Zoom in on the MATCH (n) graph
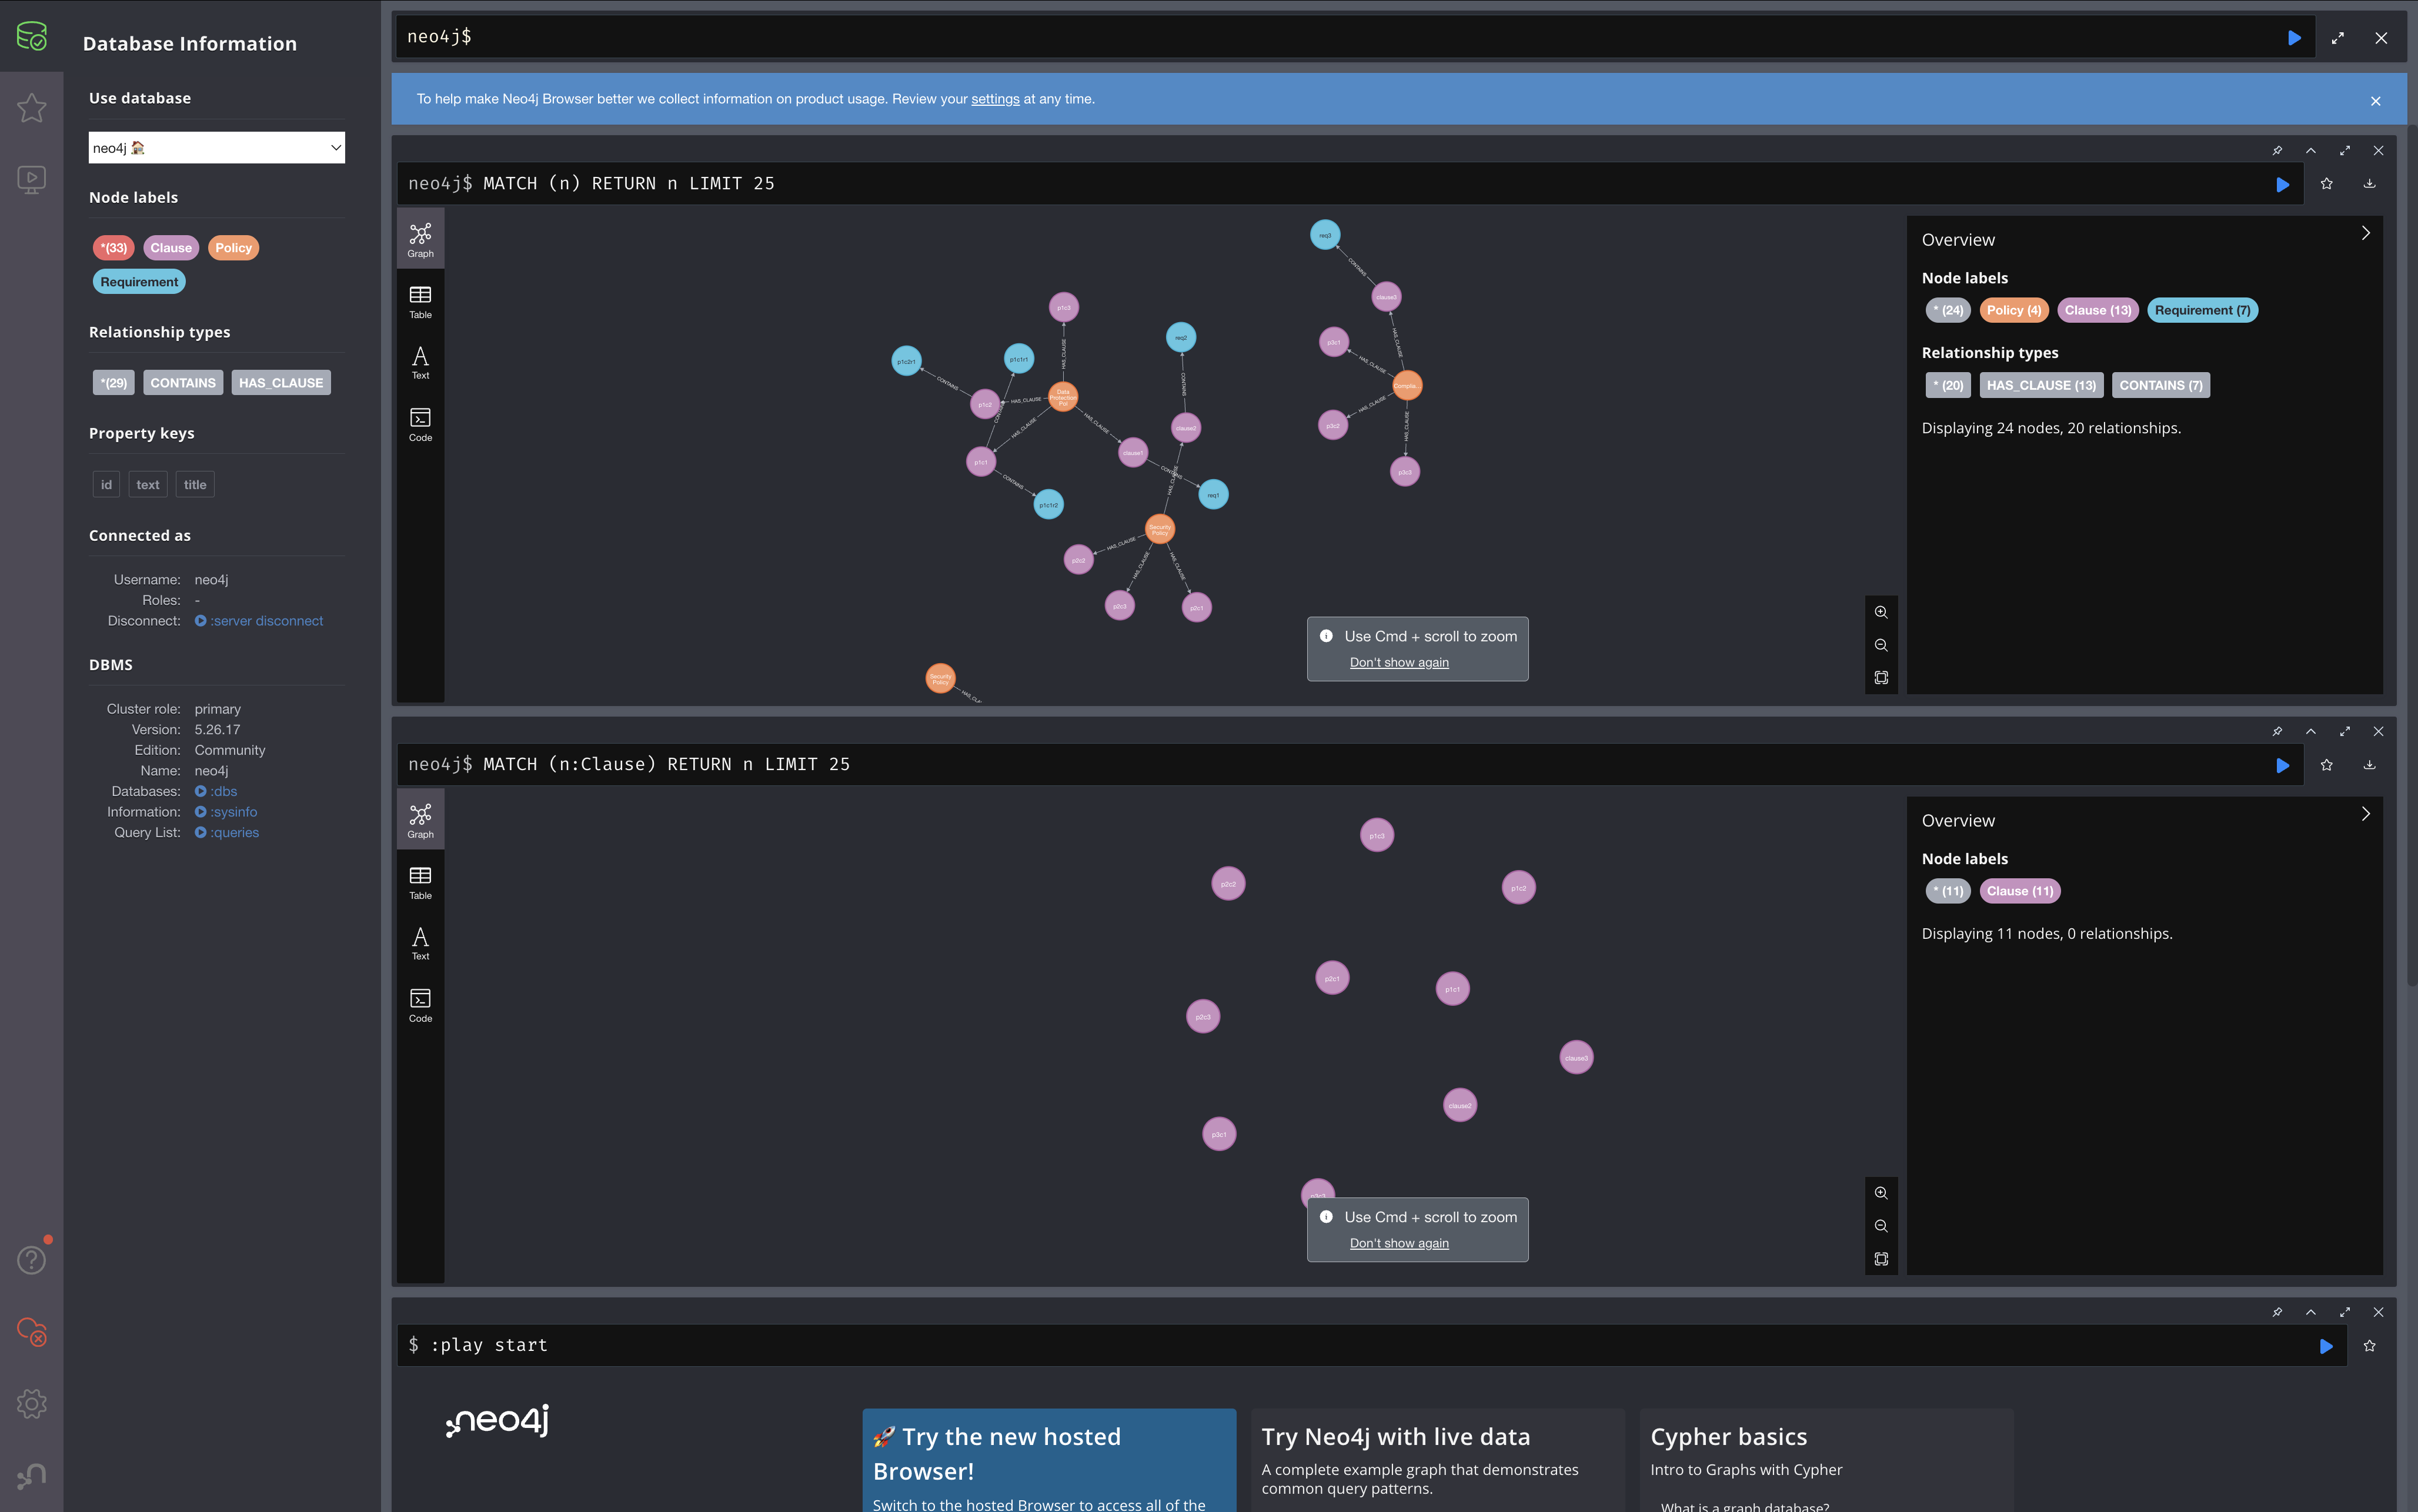Viewport: 2418px width, 1512px height. (x=1881, y=612)
